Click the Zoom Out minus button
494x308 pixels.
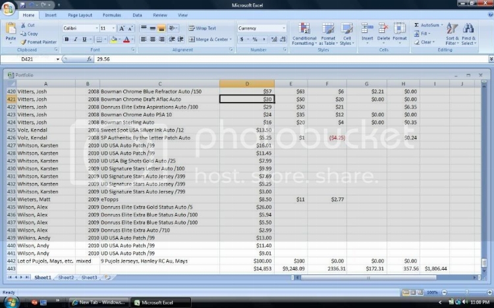coord(444,293)
